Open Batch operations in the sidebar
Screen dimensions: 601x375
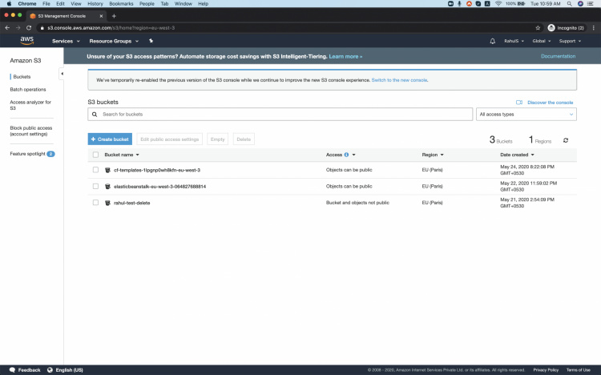[x=28, y=90]
